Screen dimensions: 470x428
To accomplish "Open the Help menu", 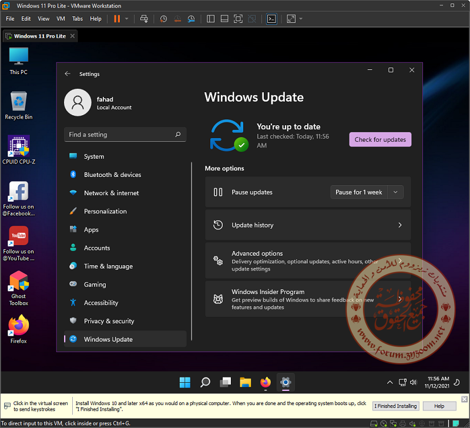I will 96,19.
